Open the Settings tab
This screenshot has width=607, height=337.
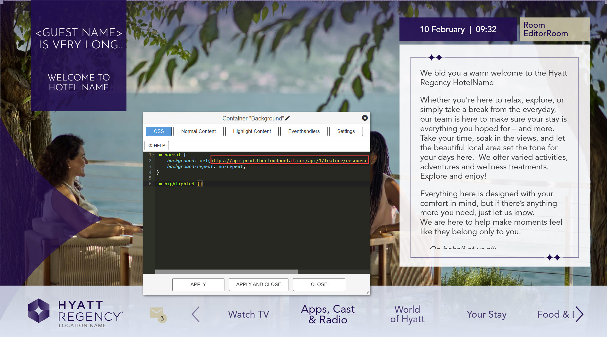pos(346,131)
